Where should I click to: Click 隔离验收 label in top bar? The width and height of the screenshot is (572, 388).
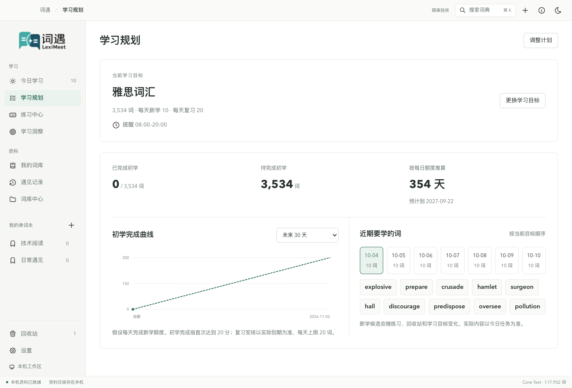point(440,10)
